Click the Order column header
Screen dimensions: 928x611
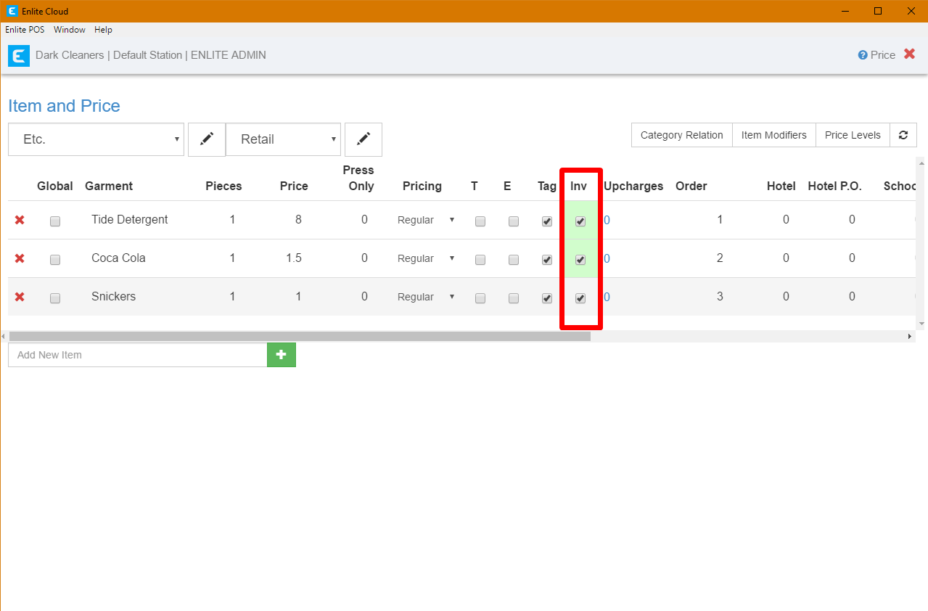[x=691, y=186]
